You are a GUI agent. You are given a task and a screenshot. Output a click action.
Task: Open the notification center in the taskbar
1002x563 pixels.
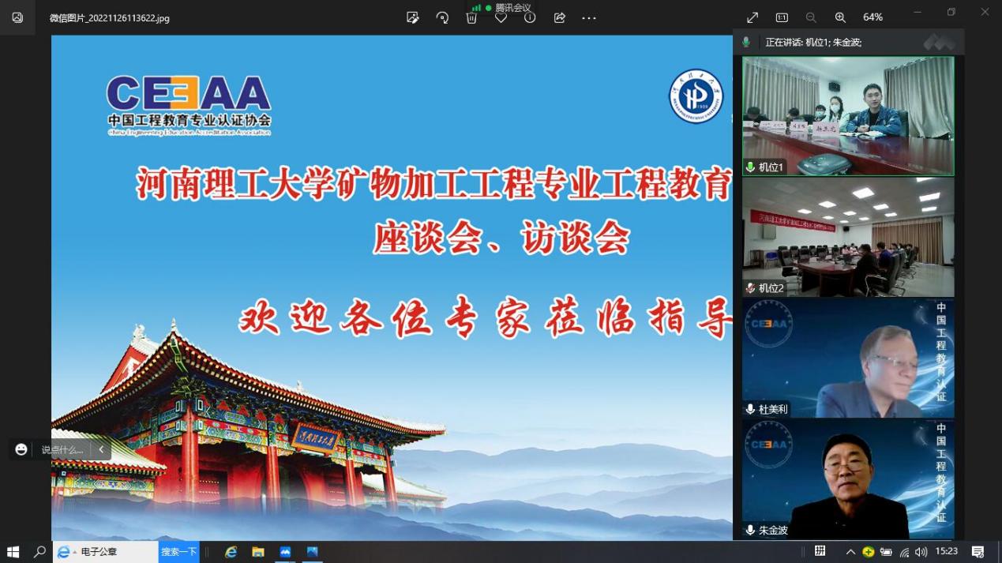point(978,552)
